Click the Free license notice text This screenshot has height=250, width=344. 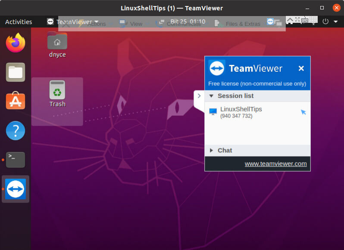(x=257, y=83)
